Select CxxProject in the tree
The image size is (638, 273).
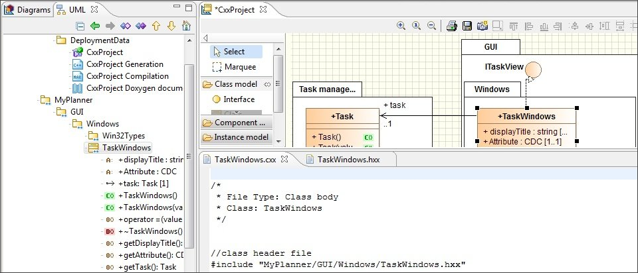[98, 52]
